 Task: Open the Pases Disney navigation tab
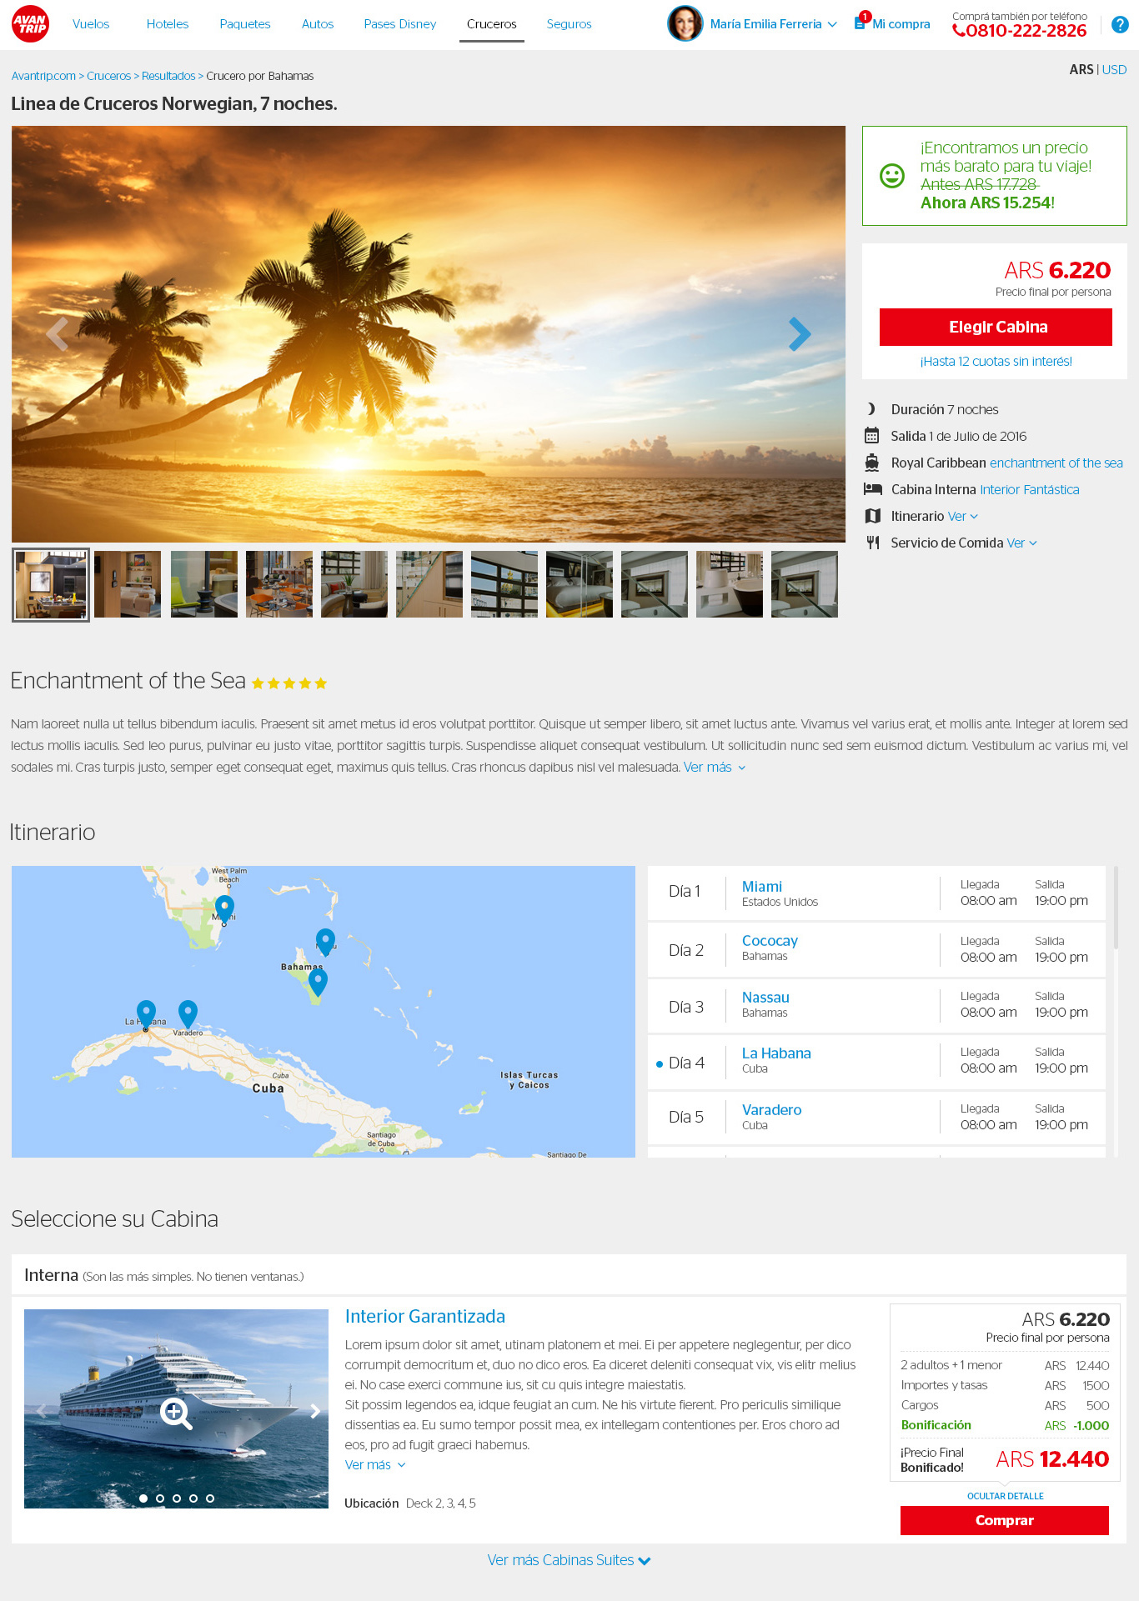[400, 24]
